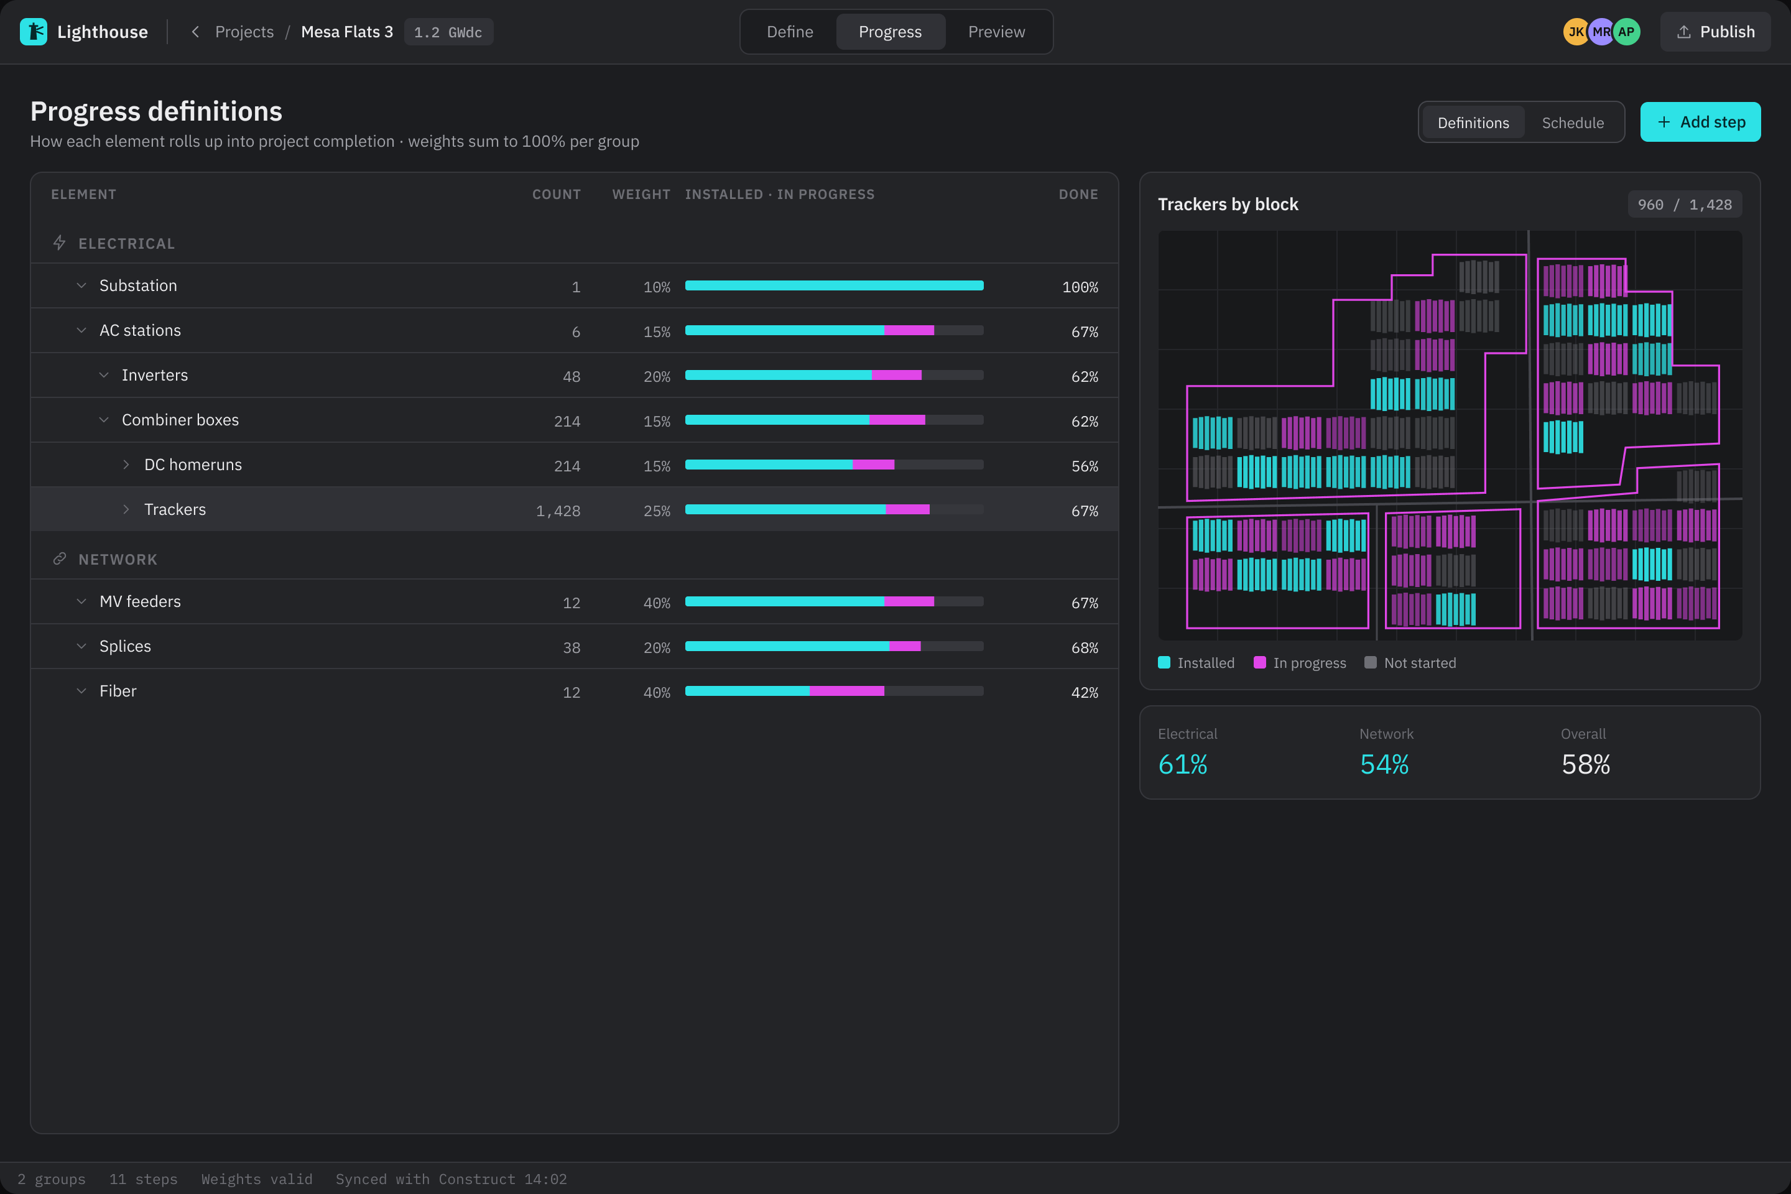Click the 1.2 GWdc capacity badge
The height and width of the screenshot is (1194, 1791).
coord(448,32)
